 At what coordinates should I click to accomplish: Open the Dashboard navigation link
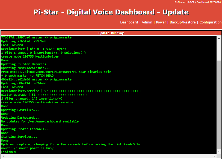click(129, 22)
